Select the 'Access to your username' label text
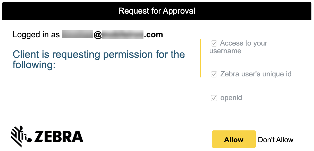The width and height of the screenshot is (314, 151). tap(239, 47)
